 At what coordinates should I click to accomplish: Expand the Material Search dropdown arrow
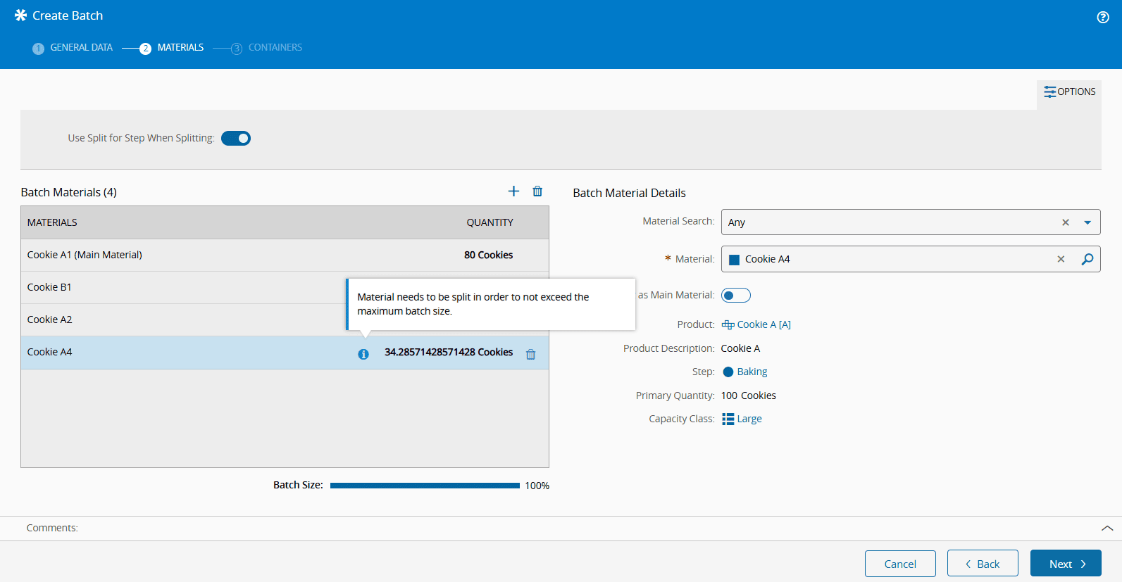point(1087,222)
